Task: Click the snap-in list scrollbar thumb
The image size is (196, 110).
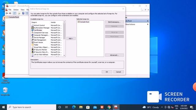Action: point(64,31)
